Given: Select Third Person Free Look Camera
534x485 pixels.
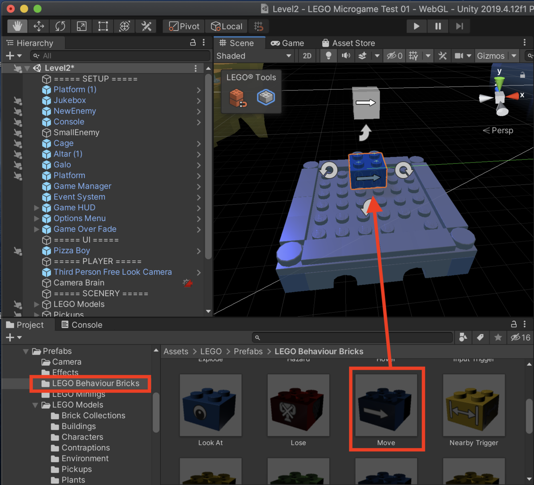Looking at the screenshot, I should [x=113, y=272].
